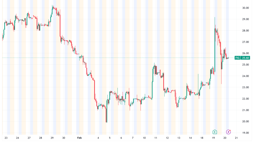Click date 14 on the time axis
Image resolution: width=254 pixels, height=144 pixels.
pos(190,138)
